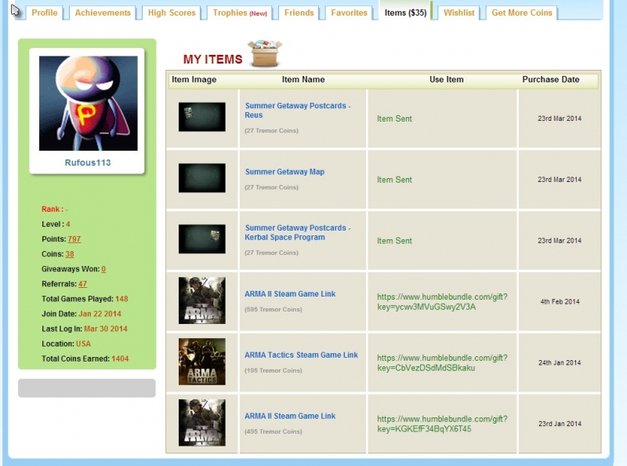Open the Profile tab
This screenshot has height=466, width=627.
[45, 13]
